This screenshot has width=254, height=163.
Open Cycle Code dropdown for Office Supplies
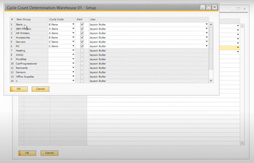point(73,76)
